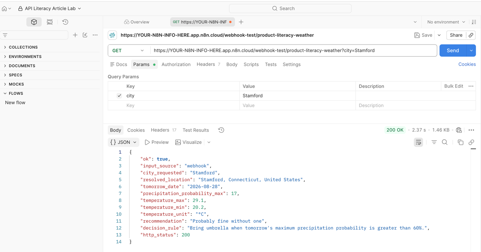
Task: Open the History clock icon in sidebar
Action: [x=65, y=22]
